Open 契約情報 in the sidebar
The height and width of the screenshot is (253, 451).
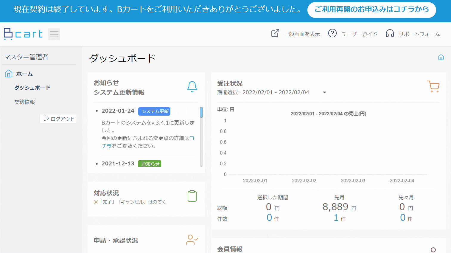24,102
